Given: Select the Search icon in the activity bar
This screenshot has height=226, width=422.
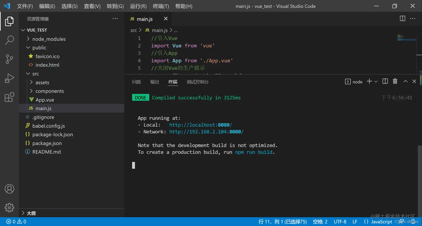Looking at the screenshot, I should (9, 40).
